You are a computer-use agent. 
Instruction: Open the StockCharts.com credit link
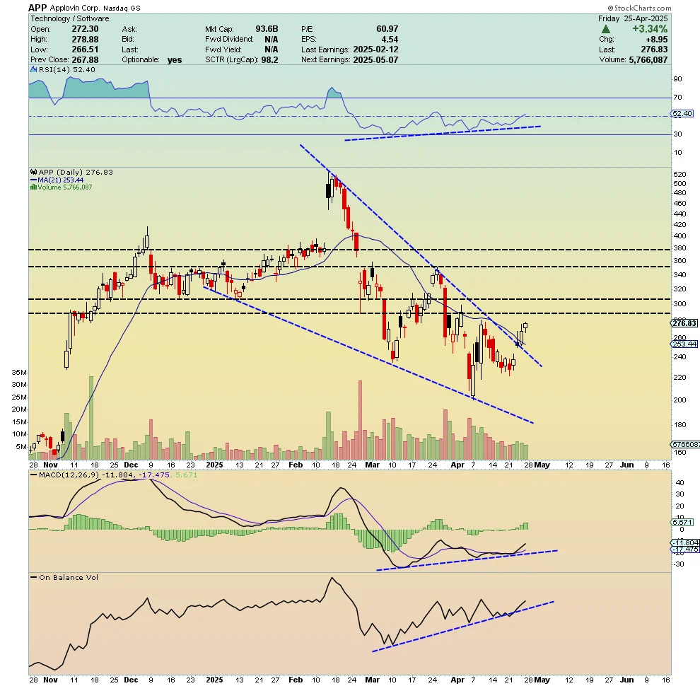(639, 8)
